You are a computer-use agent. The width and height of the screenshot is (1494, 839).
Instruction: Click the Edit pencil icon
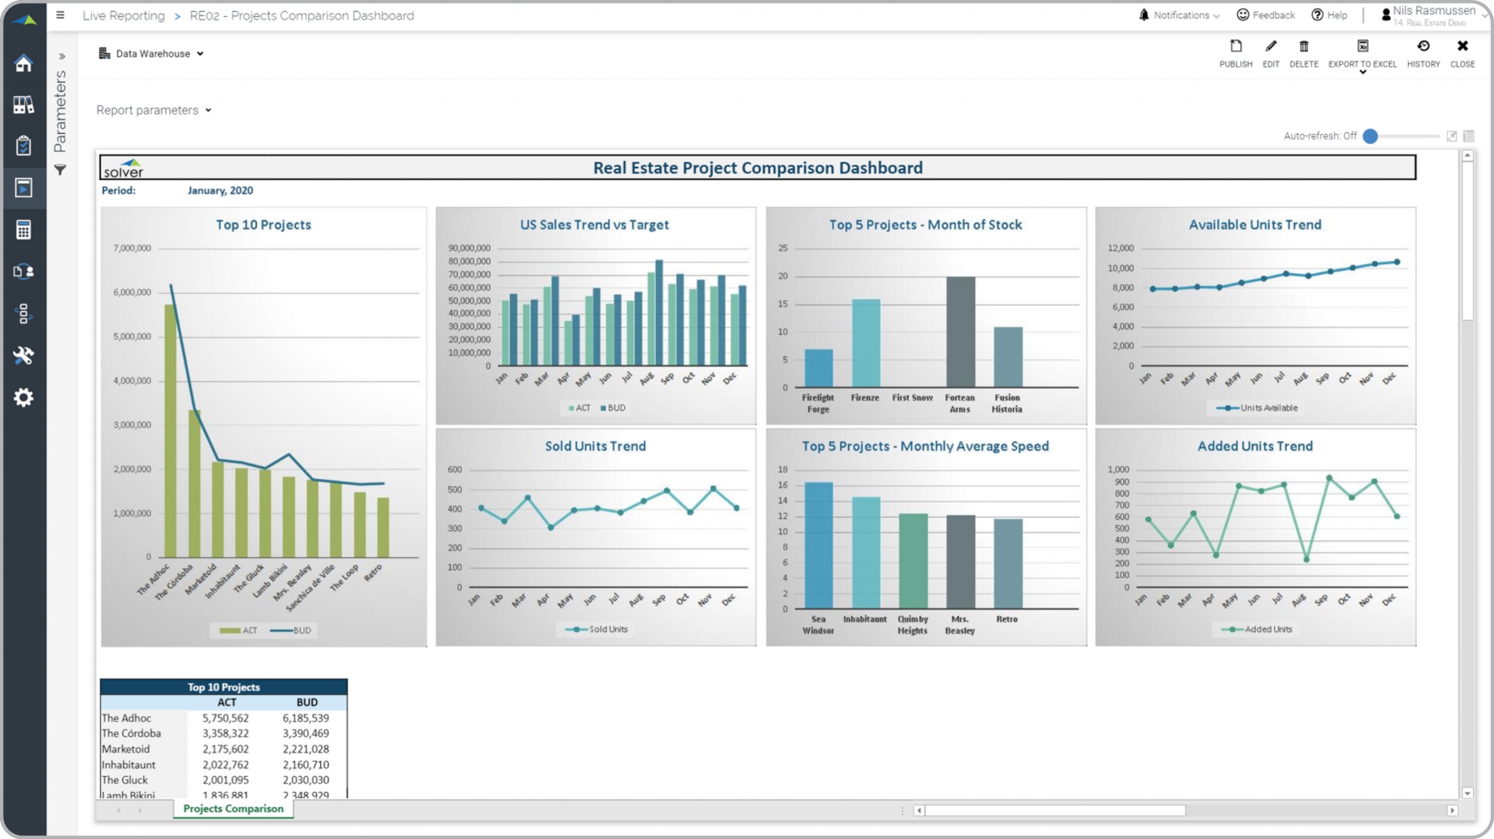point(1270,47)
